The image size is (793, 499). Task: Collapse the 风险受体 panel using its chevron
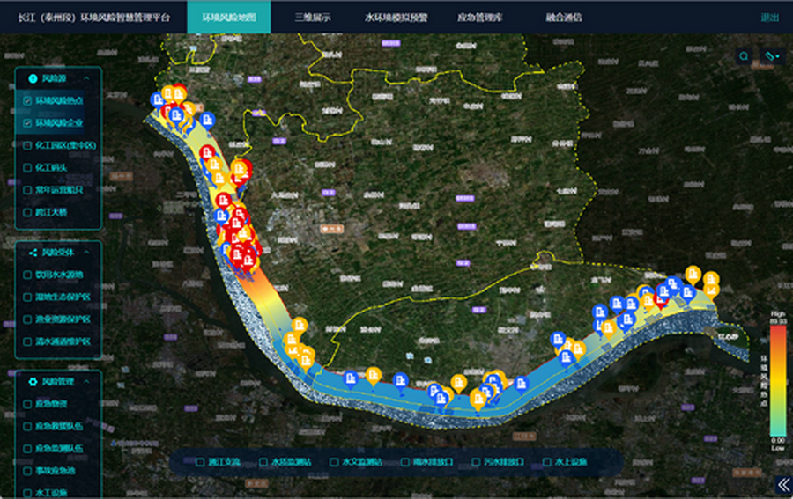click(87, 253)
